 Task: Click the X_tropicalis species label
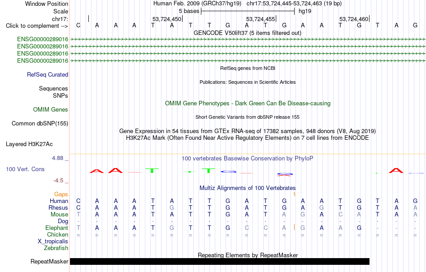[x=53, y=242]
